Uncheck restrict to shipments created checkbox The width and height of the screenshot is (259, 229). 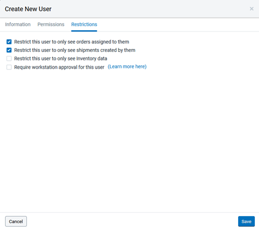(x=9, y=50)
